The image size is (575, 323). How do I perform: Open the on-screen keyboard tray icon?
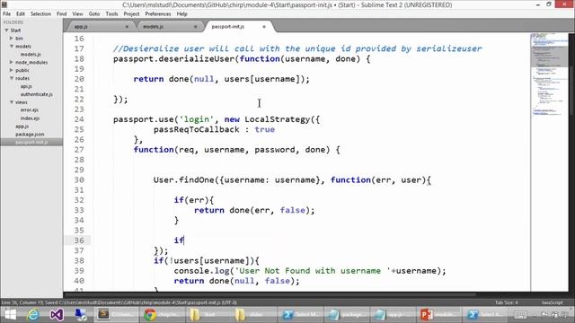click(x=520, y=315)
